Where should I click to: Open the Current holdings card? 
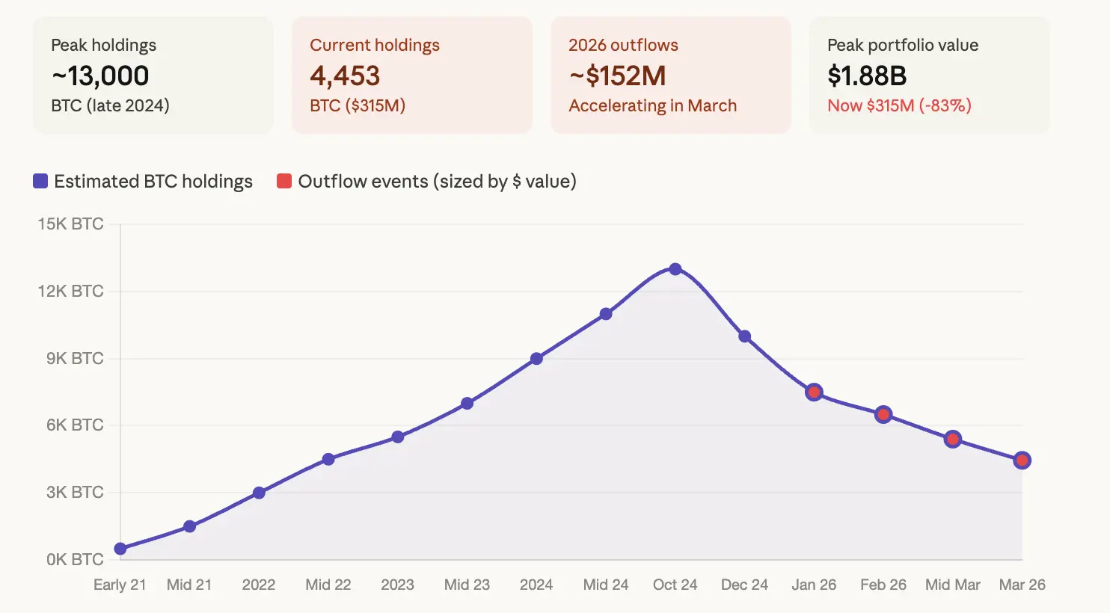[411, 75]
